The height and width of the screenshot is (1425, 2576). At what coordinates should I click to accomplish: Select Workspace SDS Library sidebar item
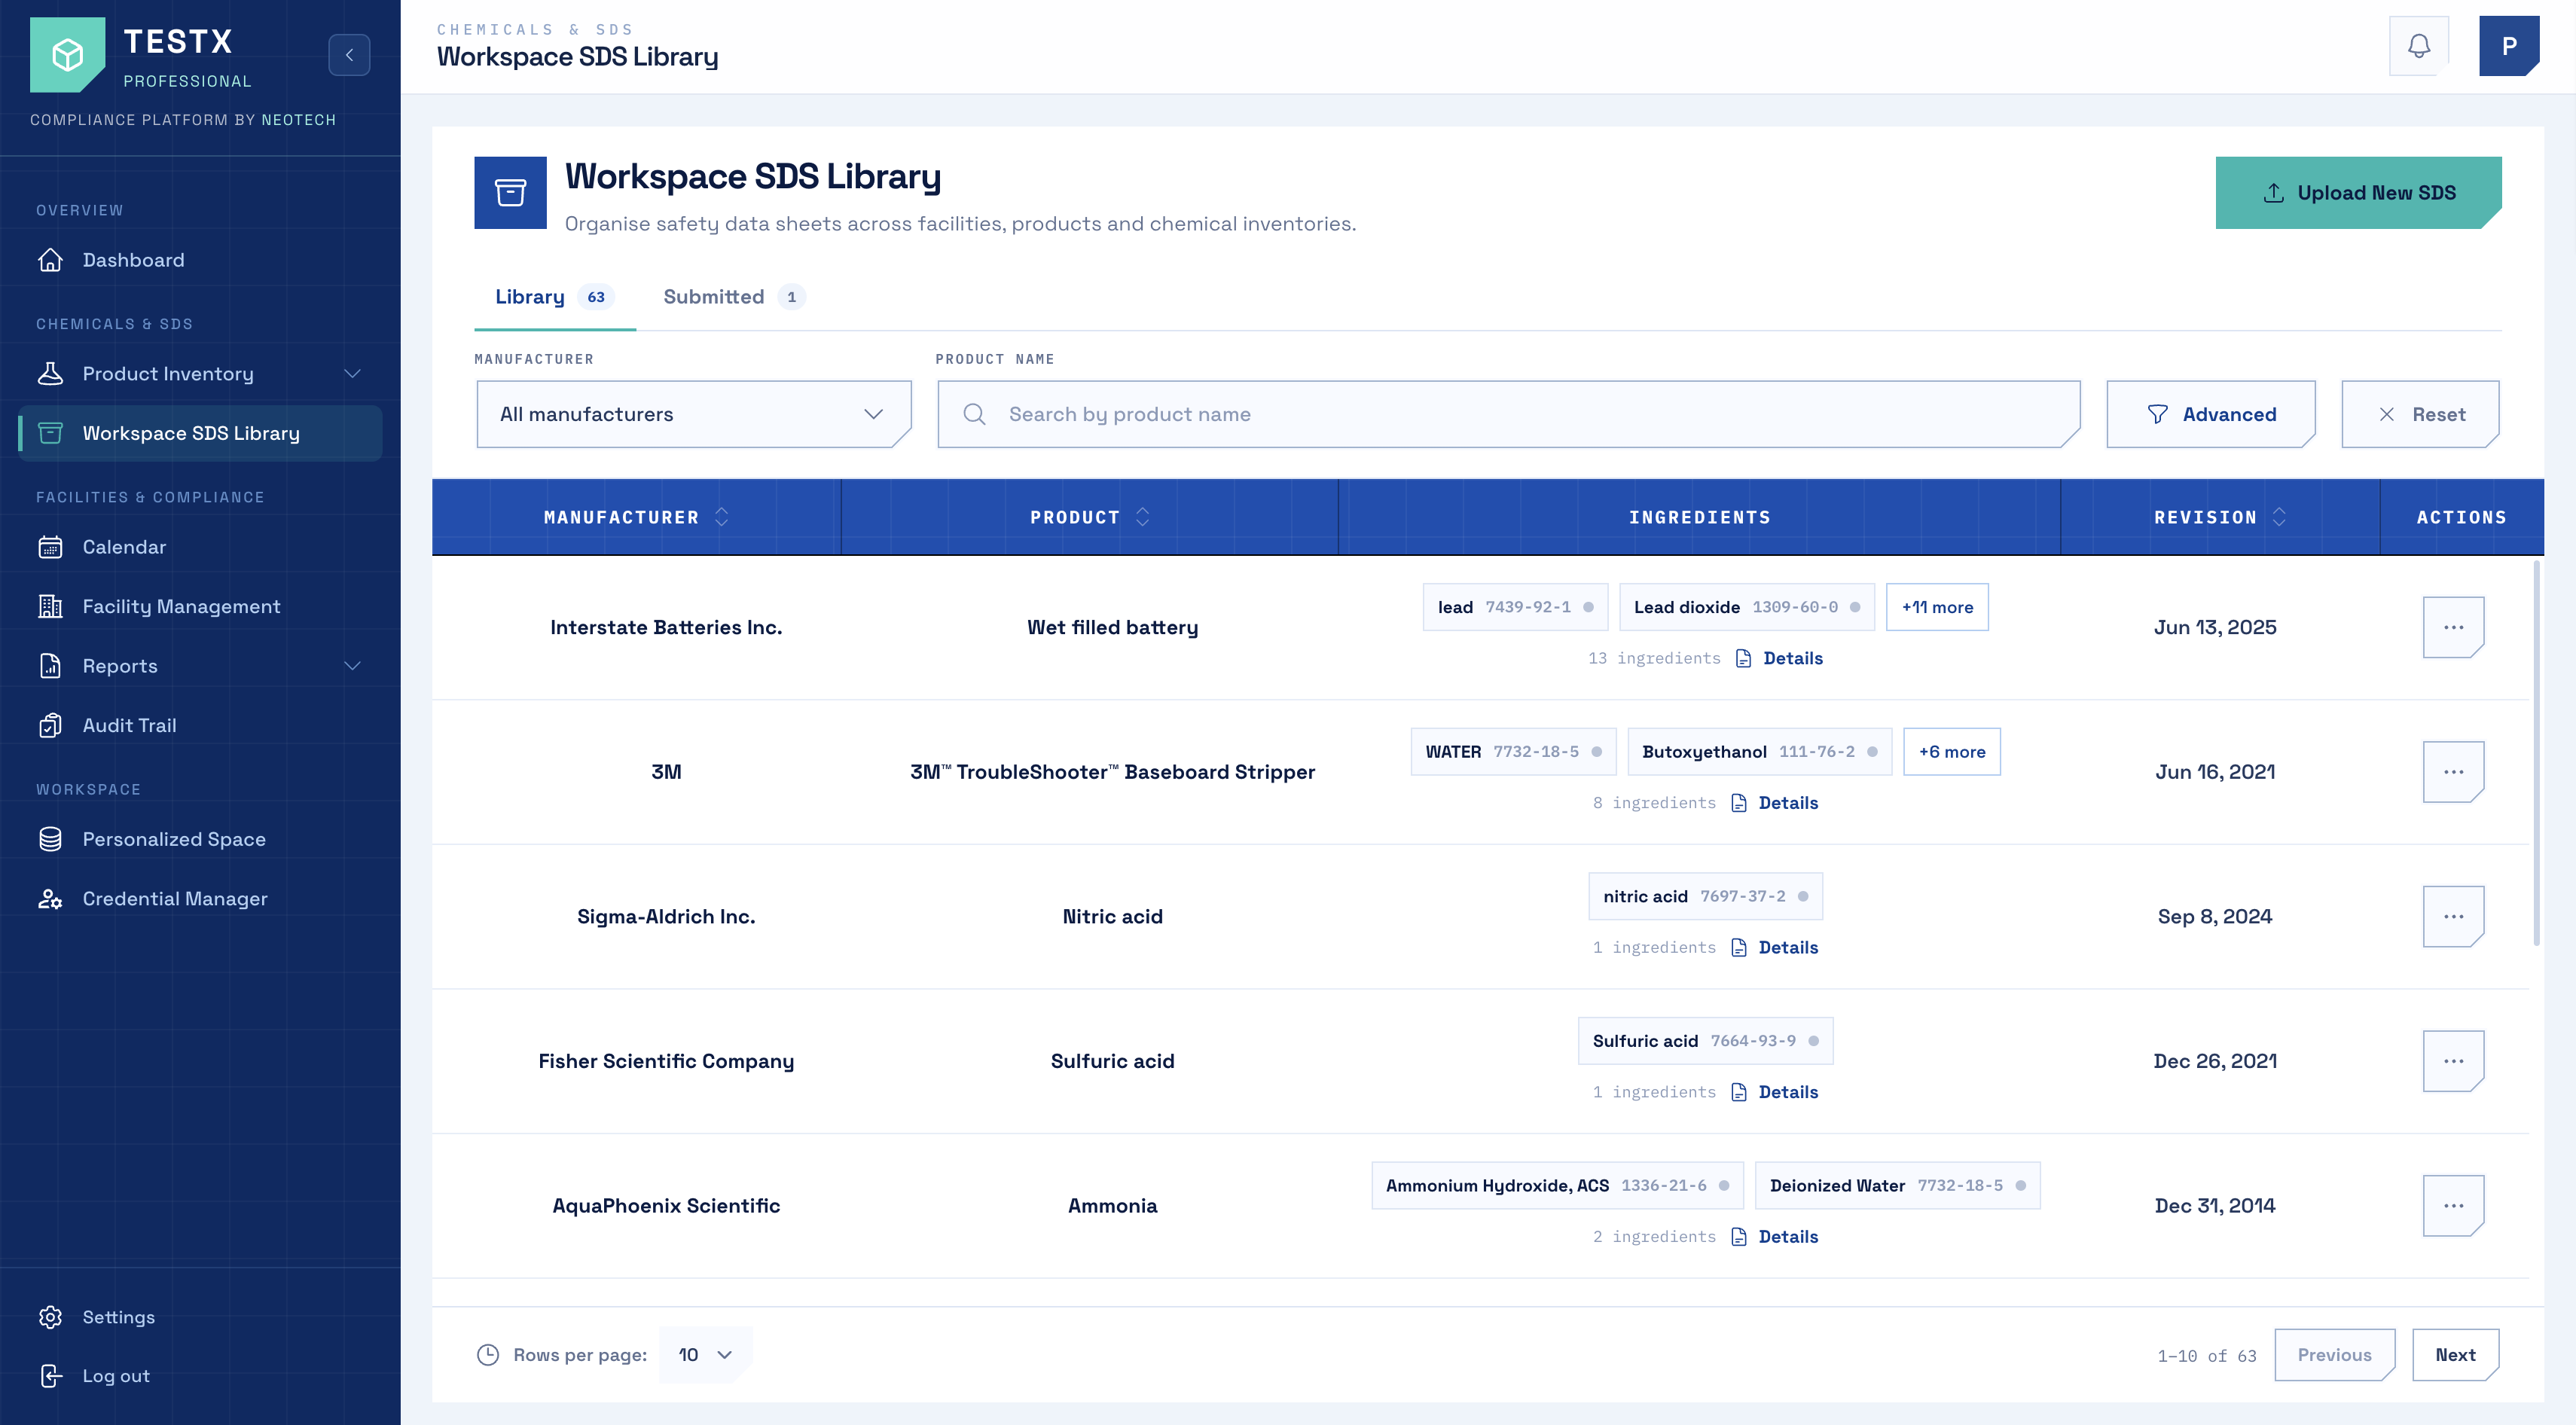tap(200, 433)
